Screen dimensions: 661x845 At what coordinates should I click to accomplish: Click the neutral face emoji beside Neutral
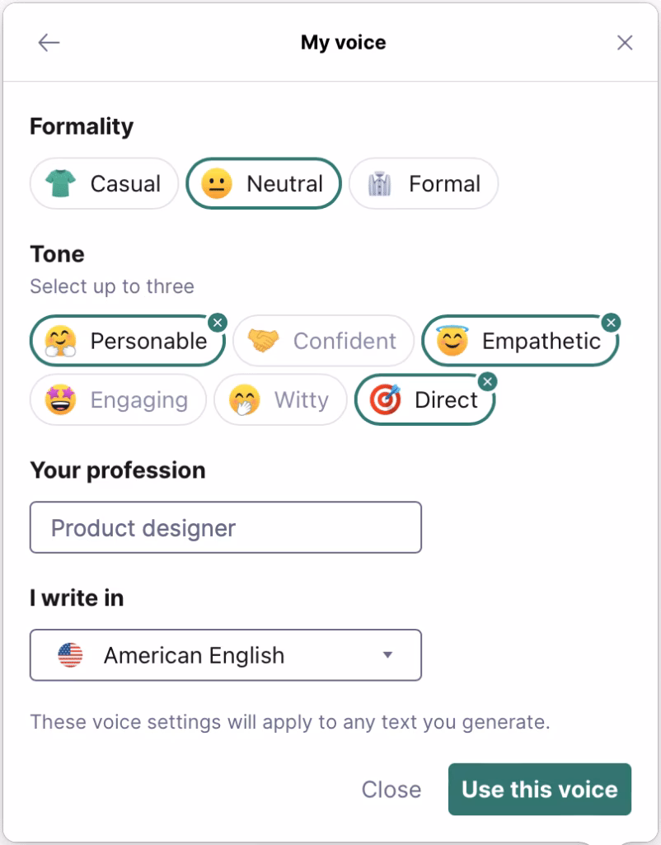coord(217,183)
